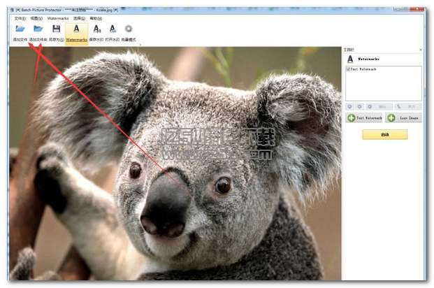Click the Batch Picture Protector title bar app icon
The height and width of the screenshot is (288, 434).
point(12,10)
